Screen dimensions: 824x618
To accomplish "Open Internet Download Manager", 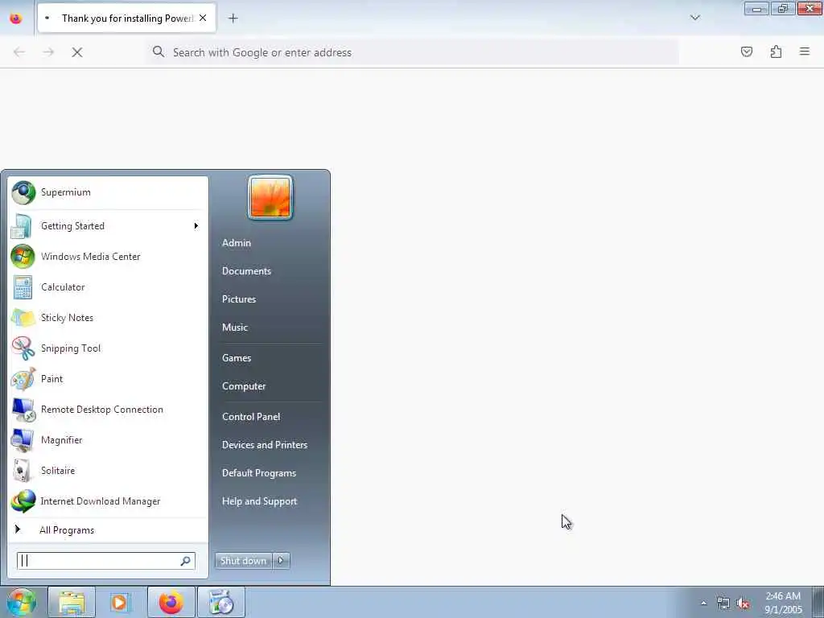I will pyautogui.click(x=108, y=501).
